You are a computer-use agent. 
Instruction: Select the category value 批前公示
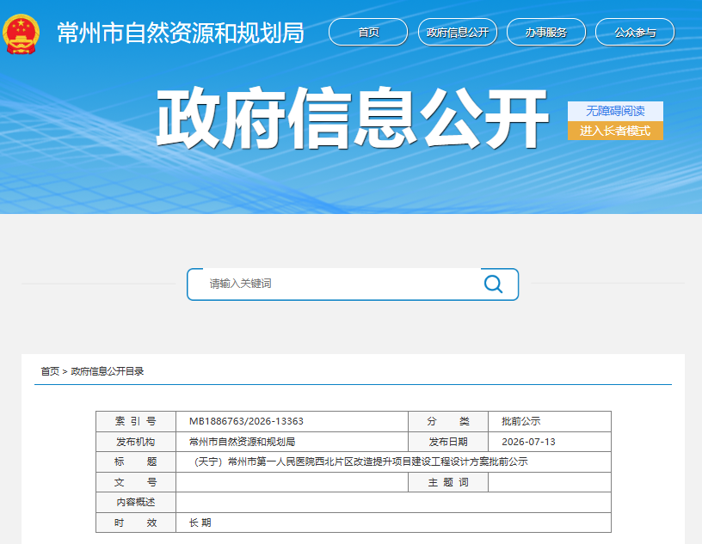pos(520,421)
